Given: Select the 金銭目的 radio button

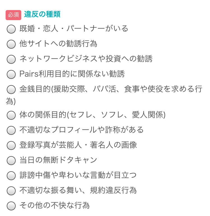Looking at the screenshot, I should click(x=11, y=90).
